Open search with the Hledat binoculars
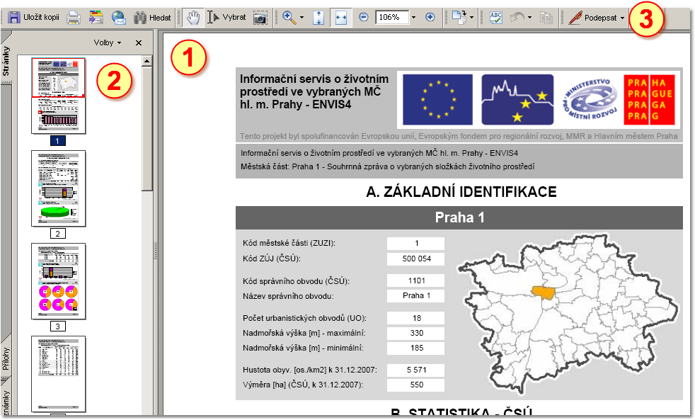The image size is (695, 420). point(151,18)
